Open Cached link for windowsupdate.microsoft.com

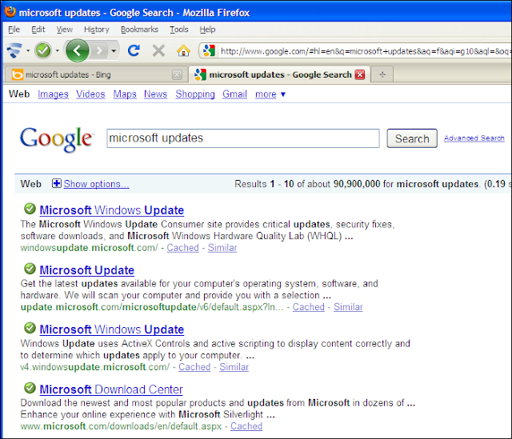point(182,248)
